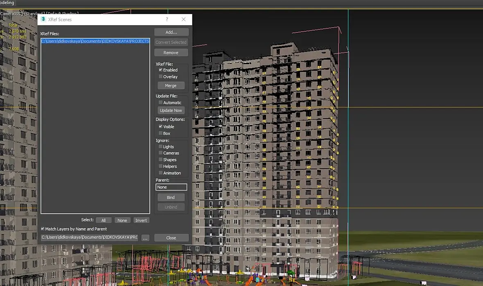The image size is (483, 286).
Task: Select the XRef file path in the list
Action: point(95,41)
